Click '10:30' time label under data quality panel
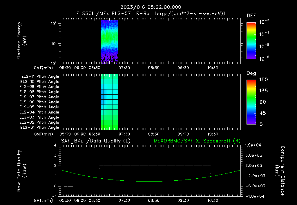The width and height of the screenshot is (297, 205). click(213, 200)
